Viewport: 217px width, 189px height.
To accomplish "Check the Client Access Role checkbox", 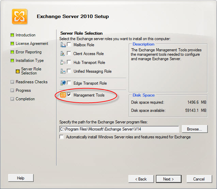I will 69,53.
